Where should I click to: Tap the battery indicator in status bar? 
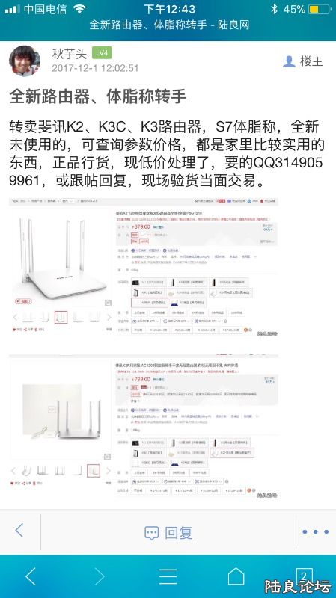click(320, 9)
